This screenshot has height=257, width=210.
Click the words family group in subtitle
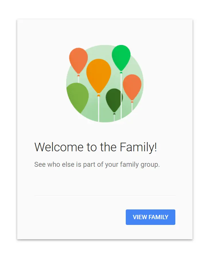pyautogui.click(x=140, y=164)
